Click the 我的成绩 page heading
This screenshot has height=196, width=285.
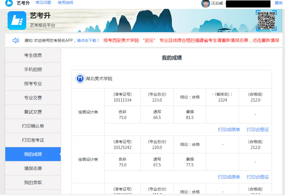[172, 58]
